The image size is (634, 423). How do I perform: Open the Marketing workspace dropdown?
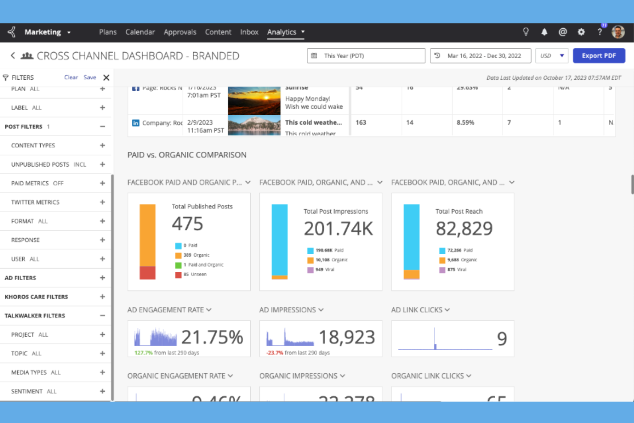point(48,32)
